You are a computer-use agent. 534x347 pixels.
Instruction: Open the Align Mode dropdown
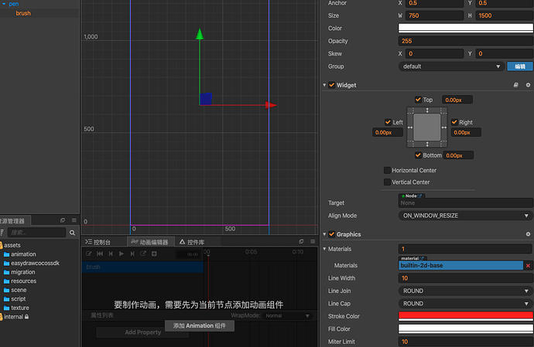tap(465, 216)
